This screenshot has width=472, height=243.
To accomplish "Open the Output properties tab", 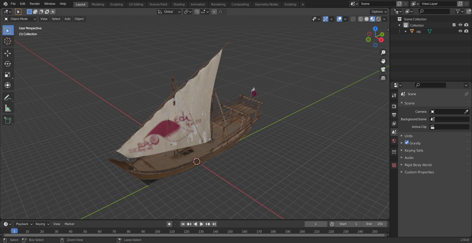I will pyautogui.click(x=394, y=115).
